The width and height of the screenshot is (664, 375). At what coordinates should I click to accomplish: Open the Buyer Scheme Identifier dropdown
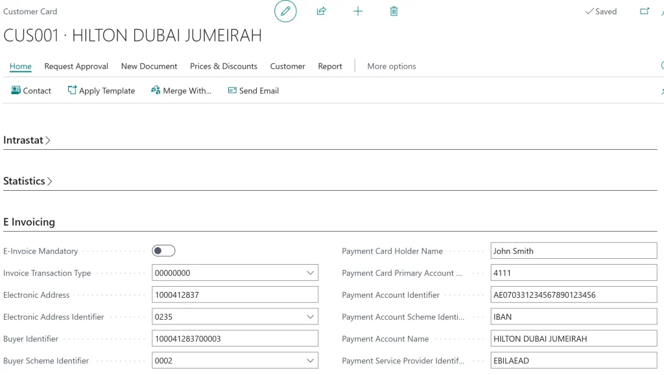coord(311,361)
